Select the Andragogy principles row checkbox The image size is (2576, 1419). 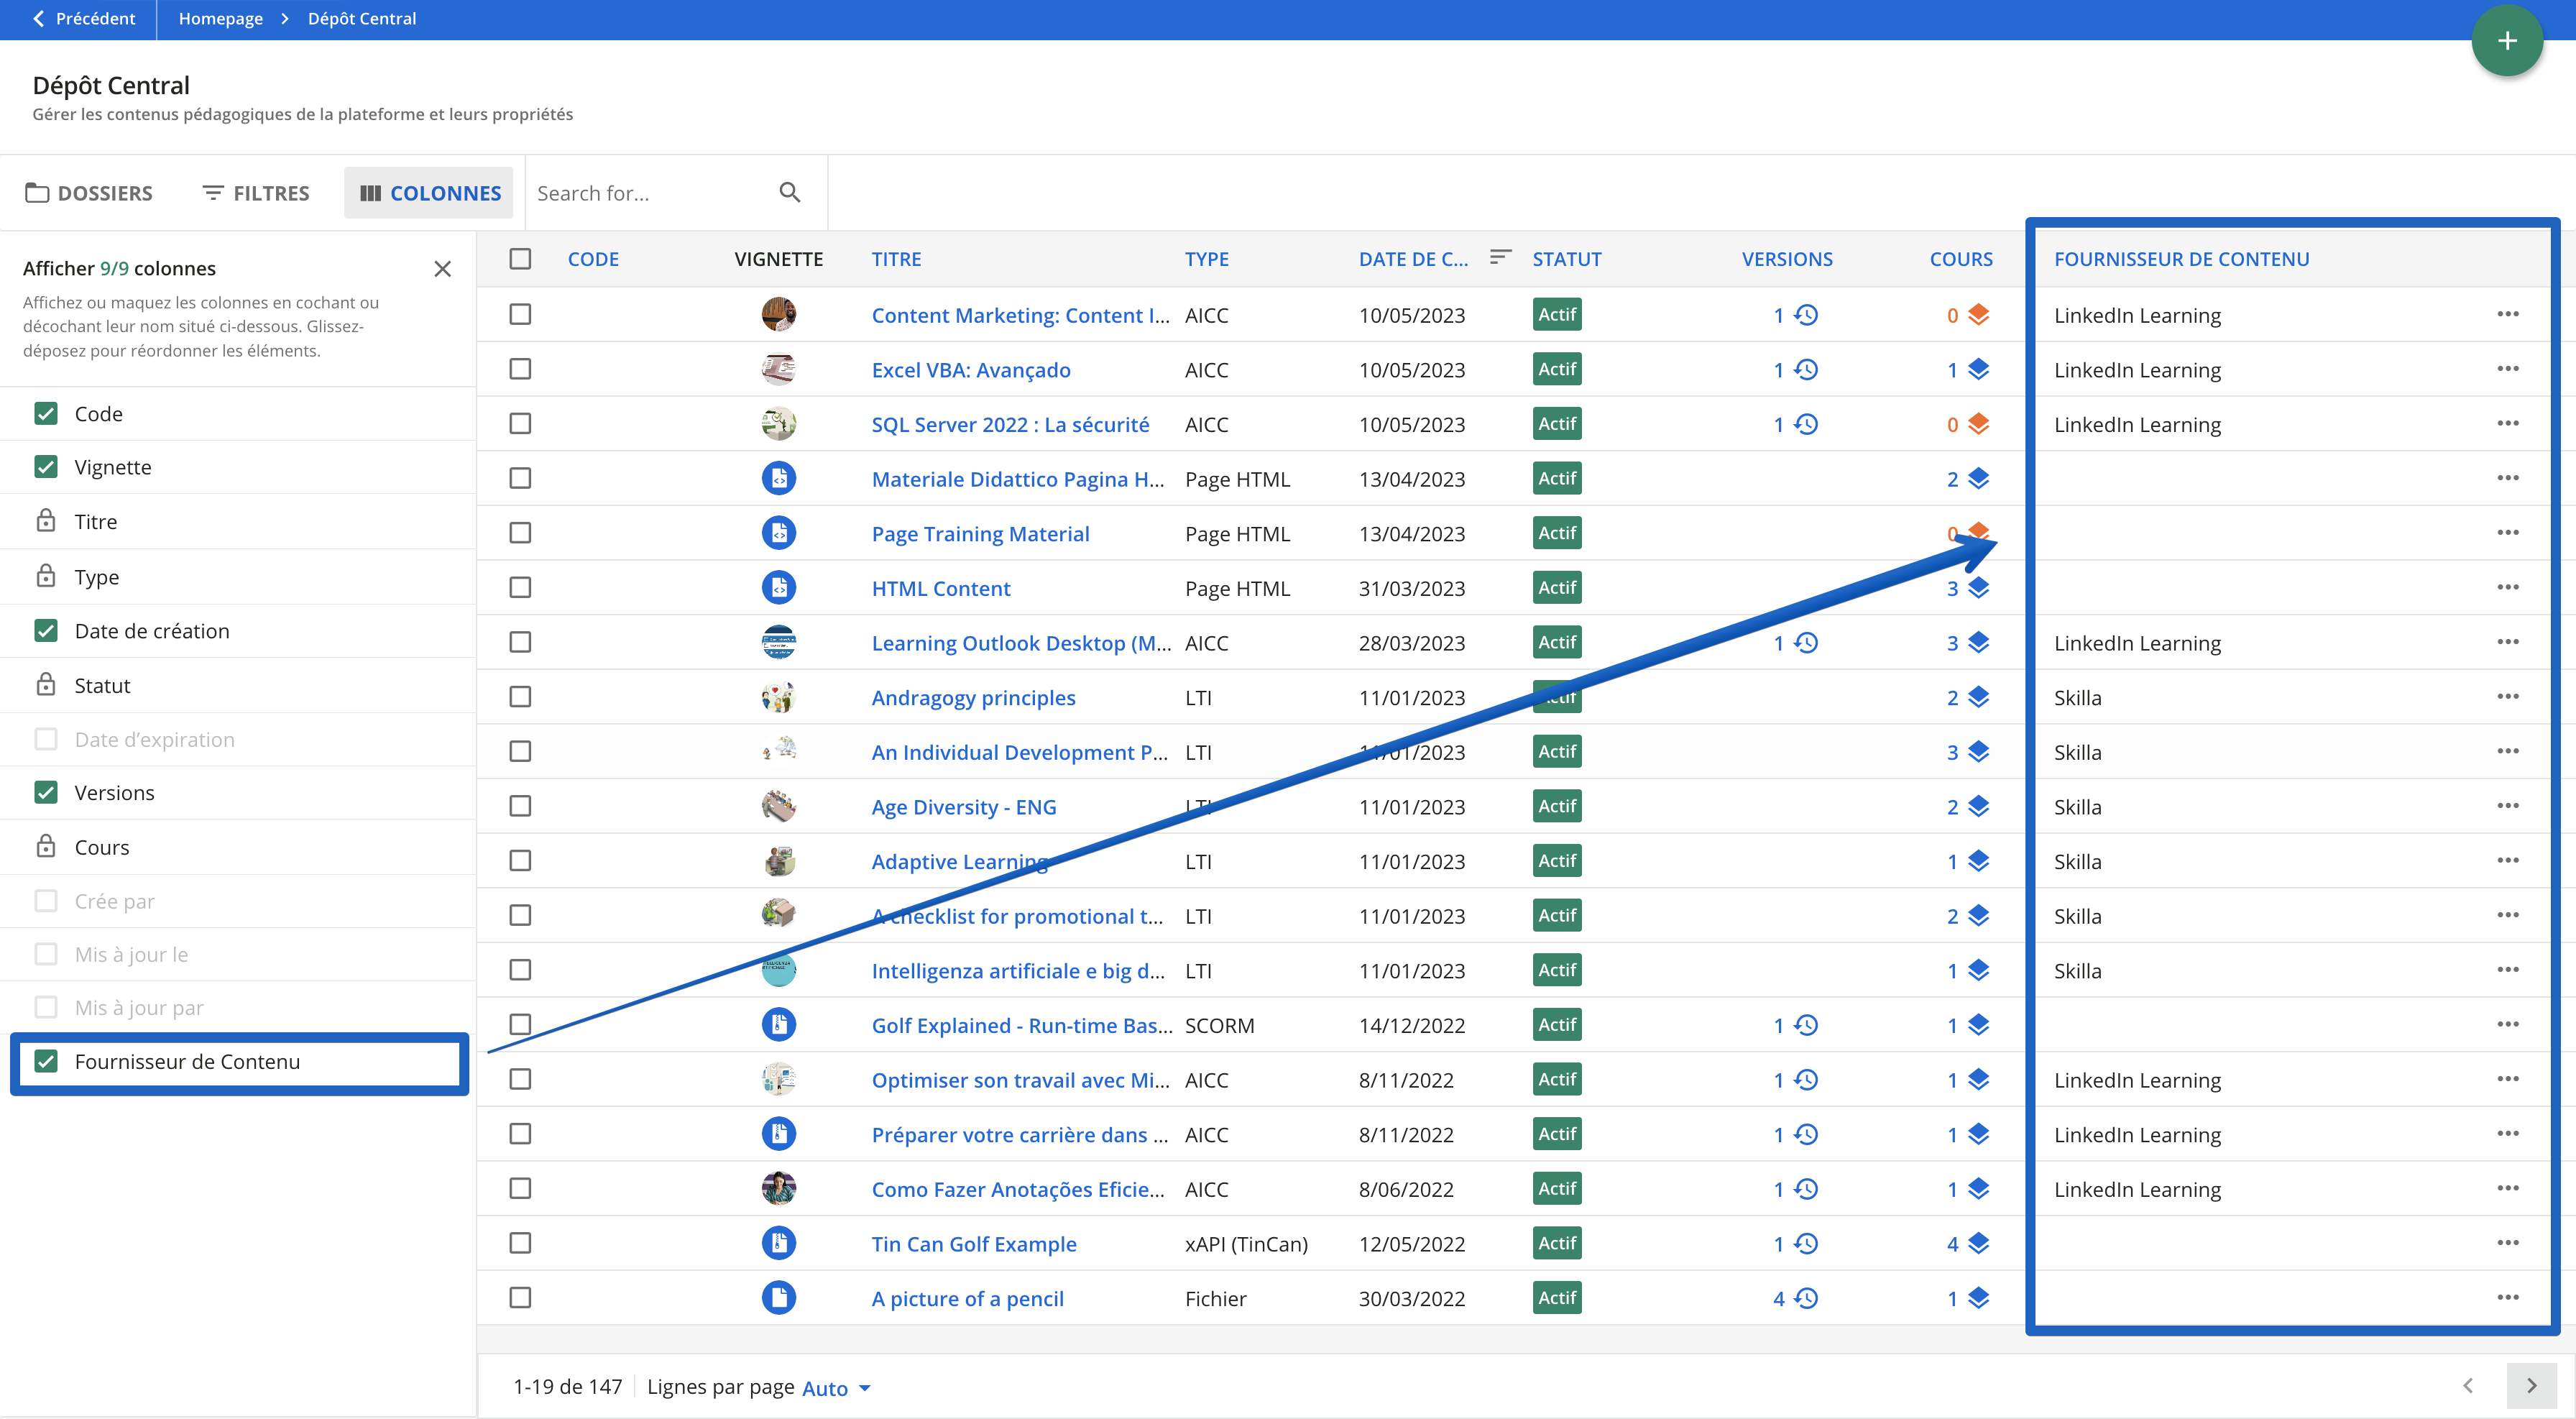point(520,697)
